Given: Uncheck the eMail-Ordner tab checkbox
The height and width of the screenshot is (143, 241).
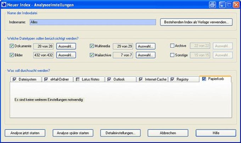Looking at the screenshot, I should pos(46,79).
